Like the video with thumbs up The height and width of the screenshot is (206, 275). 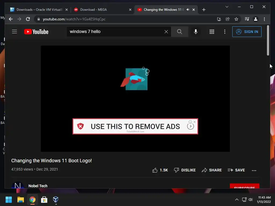pyautogui.click(x=160, y=170)
